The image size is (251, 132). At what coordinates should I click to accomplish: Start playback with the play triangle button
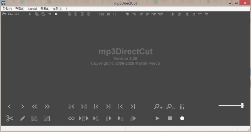[157, 118]
